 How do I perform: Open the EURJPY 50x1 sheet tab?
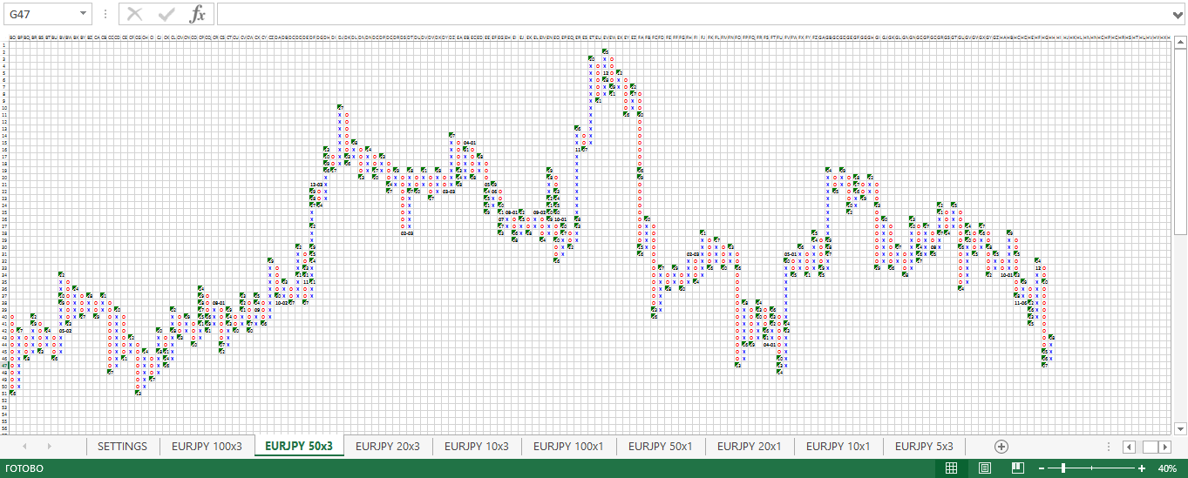pos(660,446)
